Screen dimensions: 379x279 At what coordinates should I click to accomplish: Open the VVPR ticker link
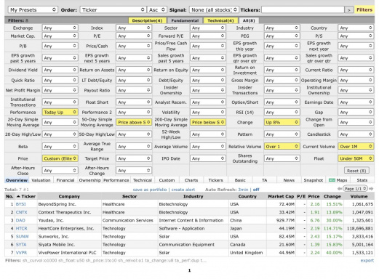21,253
